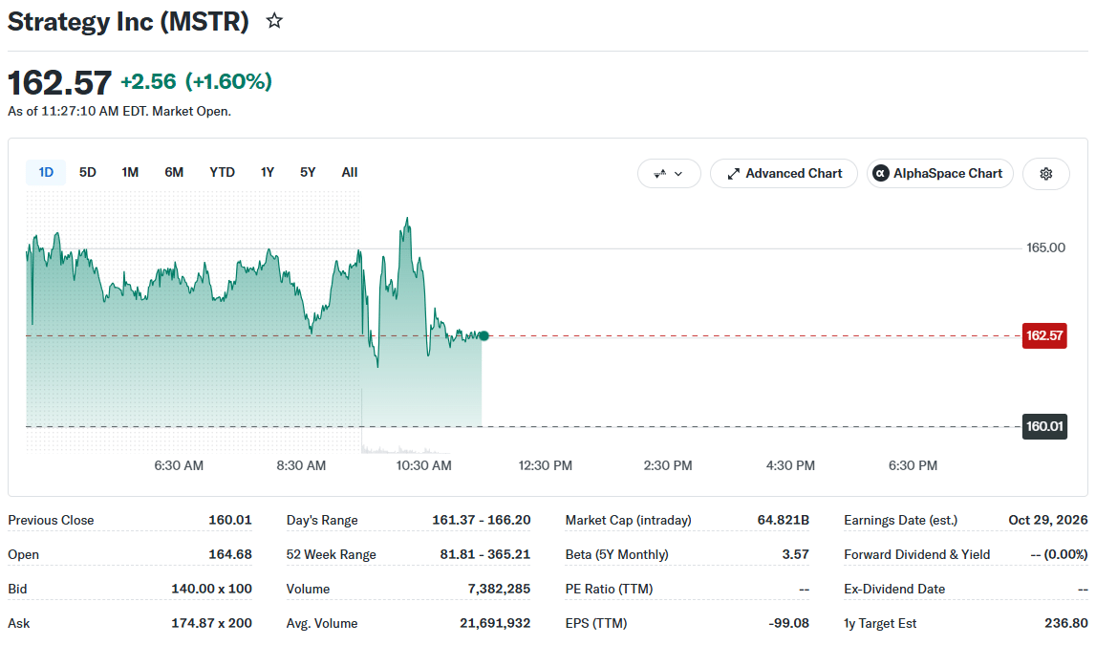
Task: Add MSTR to watchlist with star icon
Action: click(274, 21)
